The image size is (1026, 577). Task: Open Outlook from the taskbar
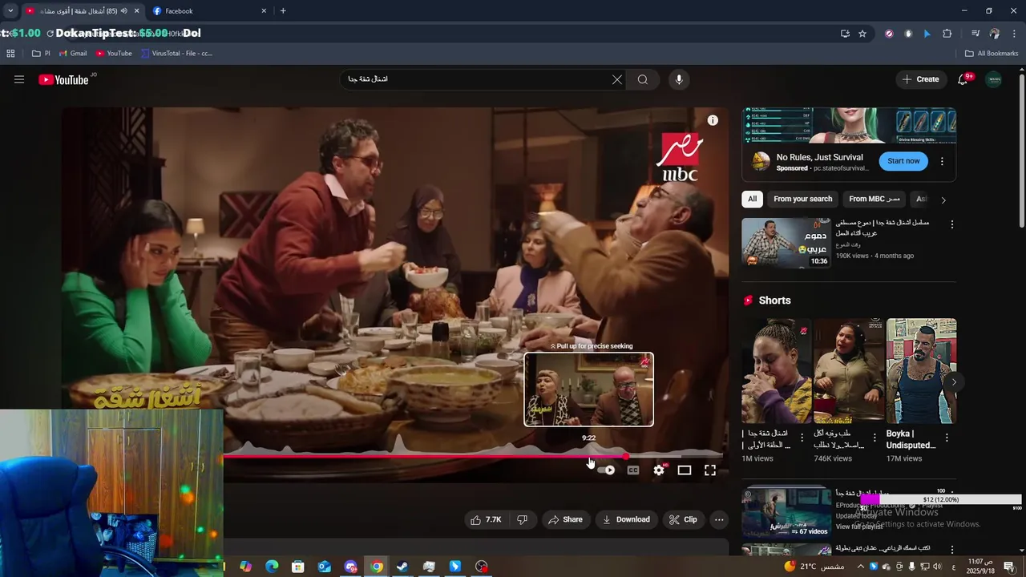click(324, 567)
